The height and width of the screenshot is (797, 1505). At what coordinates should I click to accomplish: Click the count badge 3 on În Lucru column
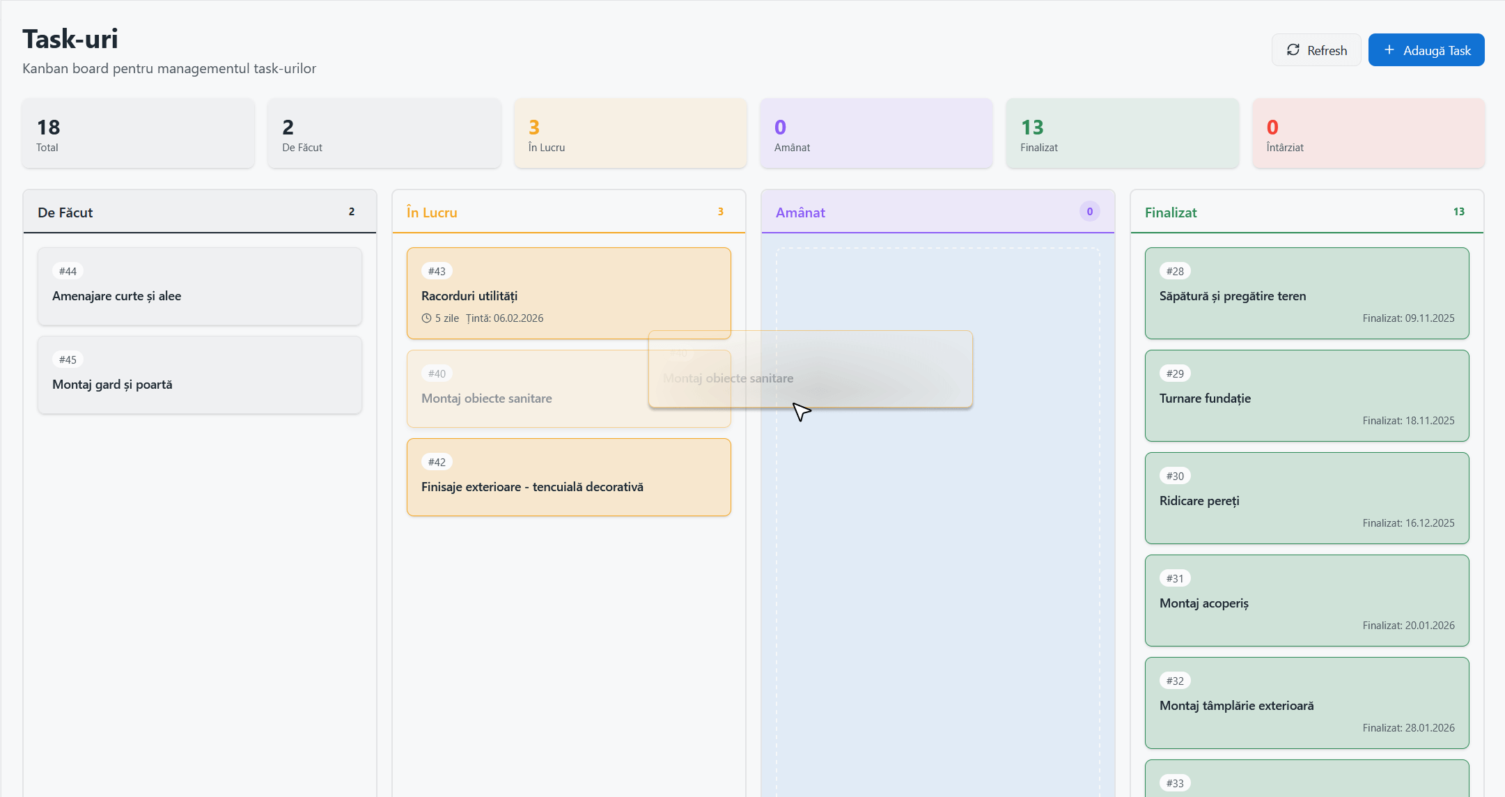coord(721,211)
